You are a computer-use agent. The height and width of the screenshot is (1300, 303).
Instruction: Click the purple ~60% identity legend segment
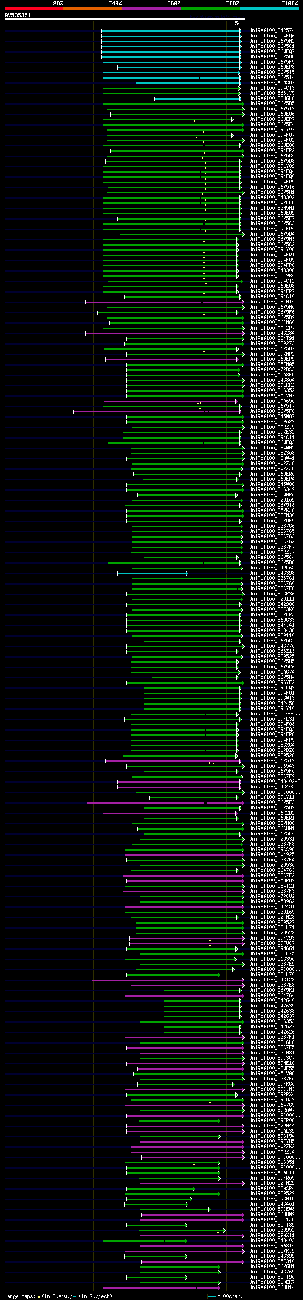click(152, 9)
